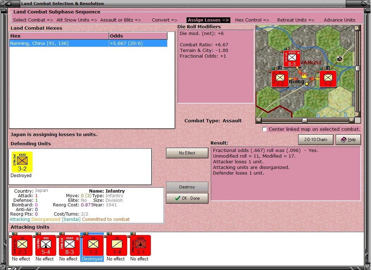This screenshot has height=270, width=372.
Task: Click the map scroll left arrow
Action: [x=259, y=120]
